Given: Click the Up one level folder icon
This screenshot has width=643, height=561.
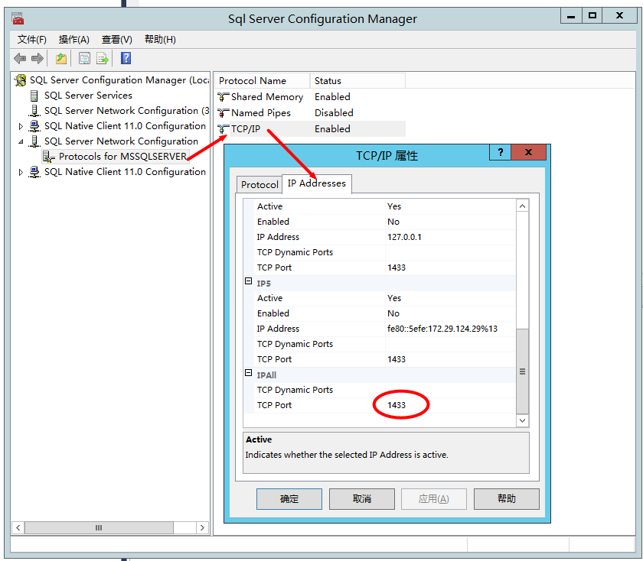Looking at the screenshot, I should point(60,59).
